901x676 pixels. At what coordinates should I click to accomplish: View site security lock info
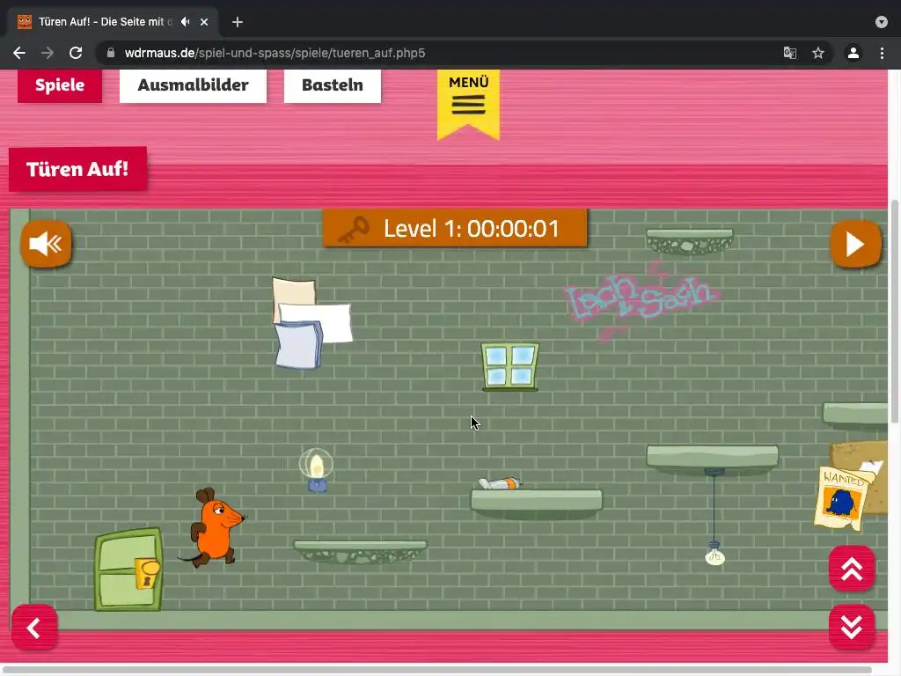tap(111, 53)
